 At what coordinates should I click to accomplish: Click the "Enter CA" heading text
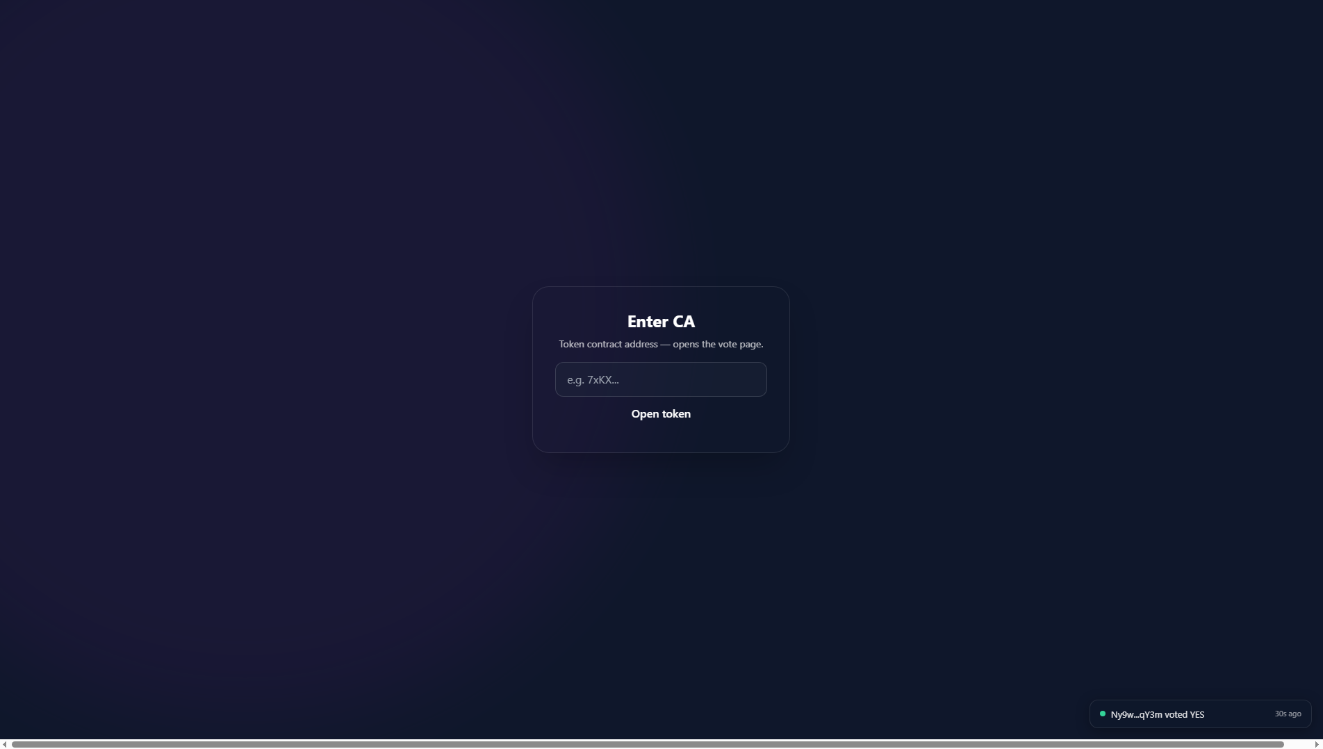[661, 322]
